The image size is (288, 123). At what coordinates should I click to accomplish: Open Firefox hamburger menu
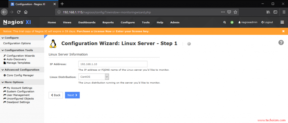[284, 12]
